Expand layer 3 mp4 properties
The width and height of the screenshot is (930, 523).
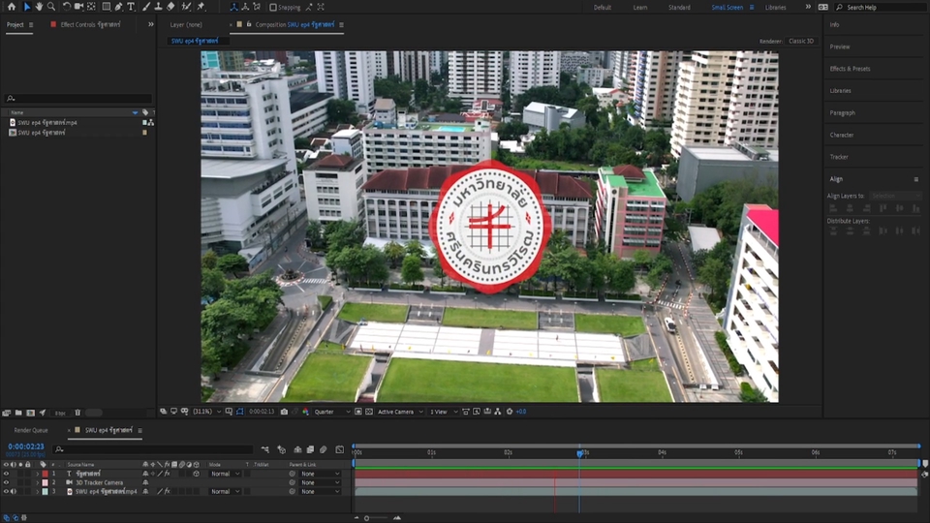coord(38,492)
